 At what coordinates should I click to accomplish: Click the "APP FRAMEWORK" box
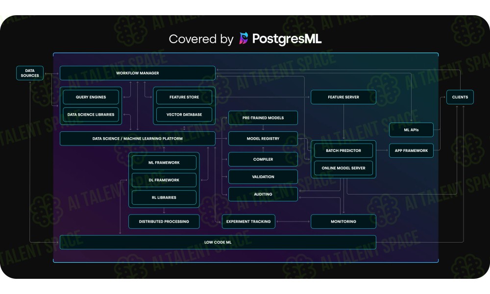click(x=411, y=150)
